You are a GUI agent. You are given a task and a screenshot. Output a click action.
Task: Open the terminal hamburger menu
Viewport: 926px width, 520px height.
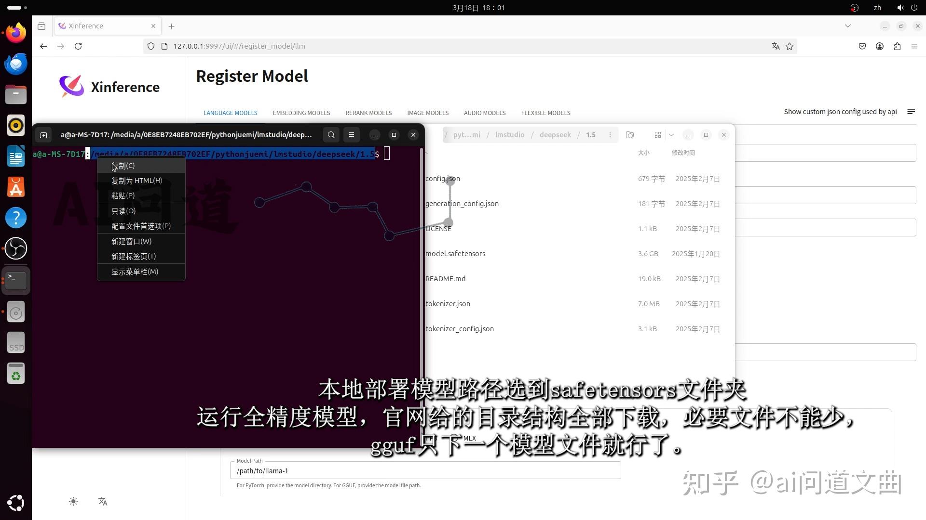tap(352, 135)
